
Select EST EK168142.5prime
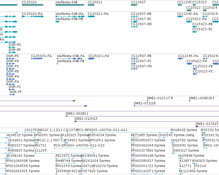20,156
